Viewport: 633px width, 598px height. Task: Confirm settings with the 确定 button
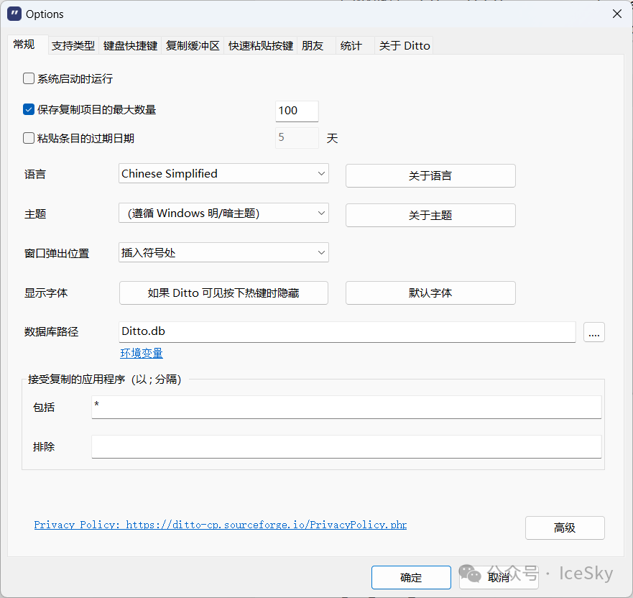411,577
